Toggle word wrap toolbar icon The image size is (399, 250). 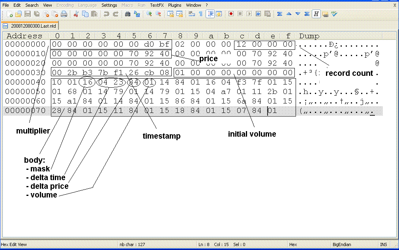coord(192,14)
